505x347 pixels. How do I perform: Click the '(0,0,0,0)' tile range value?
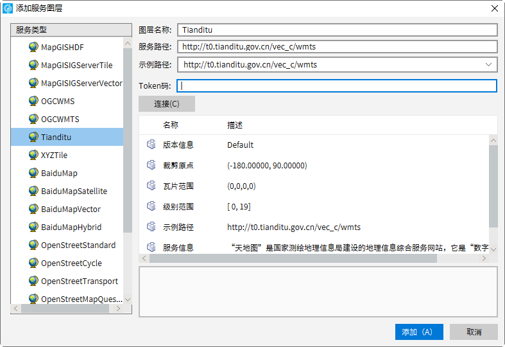point(241,186)
